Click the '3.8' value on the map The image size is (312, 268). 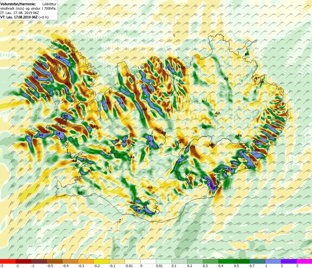tap(58, 57)
